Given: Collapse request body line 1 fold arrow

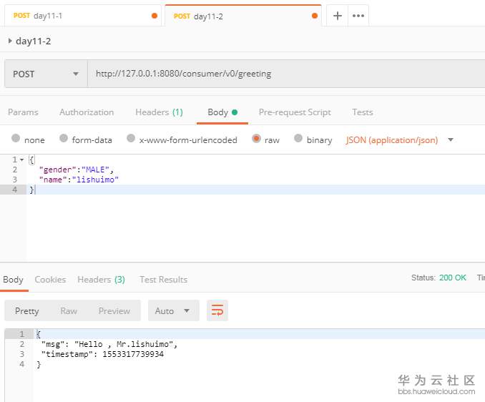Looking at the screenshot, I should coord(21,160).
